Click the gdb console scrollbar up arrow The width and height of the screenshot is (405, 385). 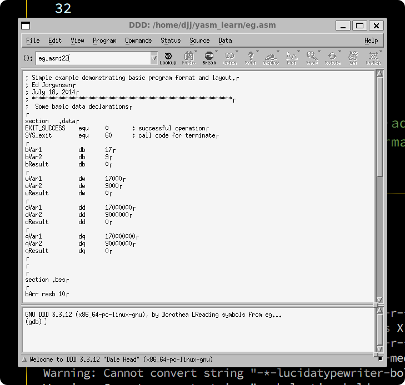(x=379, y=311)
